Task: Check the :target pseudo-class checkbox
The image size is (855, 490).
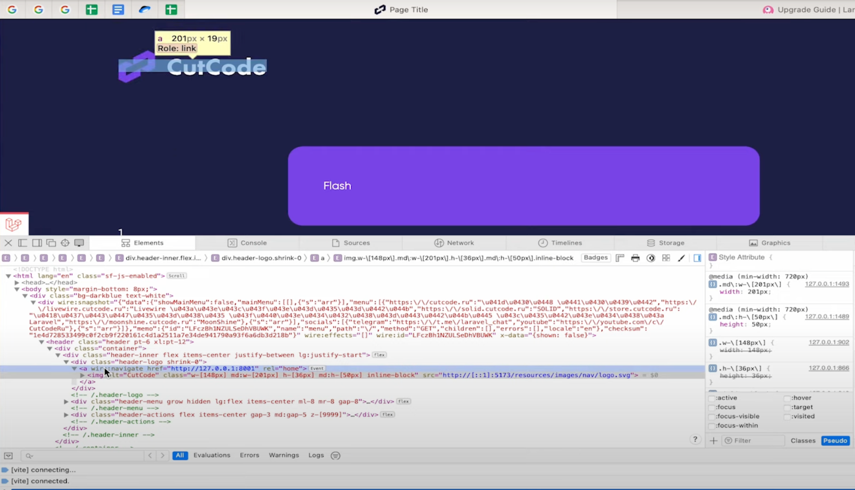Action: tap(787, 407)
